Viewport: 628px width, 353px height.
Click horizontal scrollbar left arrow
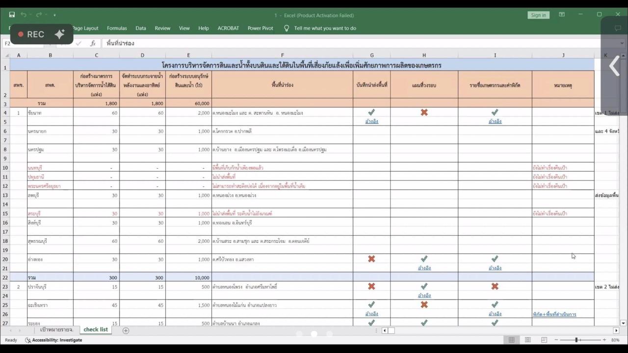pos(385,330)
